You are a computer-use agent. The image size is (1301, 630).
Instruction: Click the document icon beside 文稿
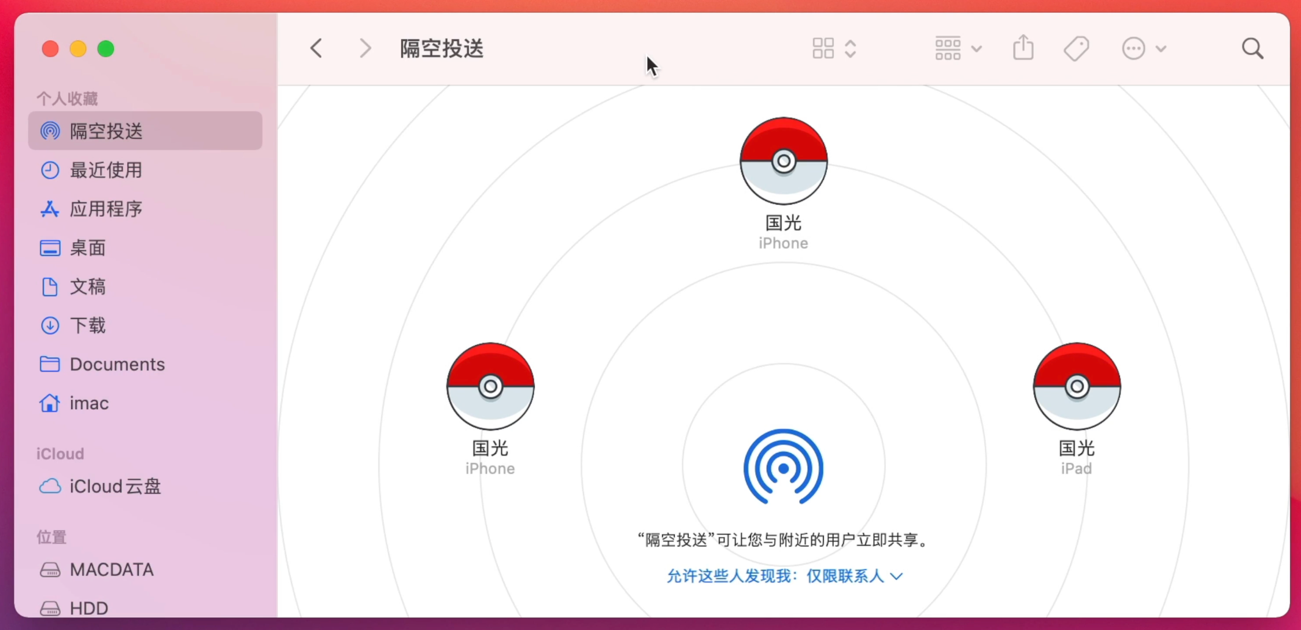click(x=50, y=287)
